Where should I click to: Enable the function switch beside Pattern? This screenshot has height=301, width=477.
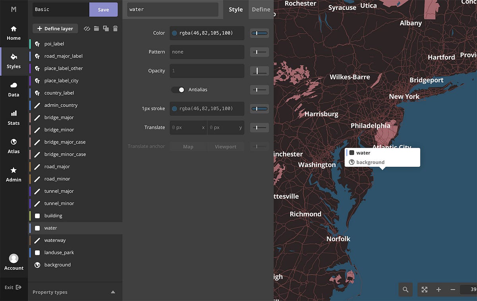[259, 52]
